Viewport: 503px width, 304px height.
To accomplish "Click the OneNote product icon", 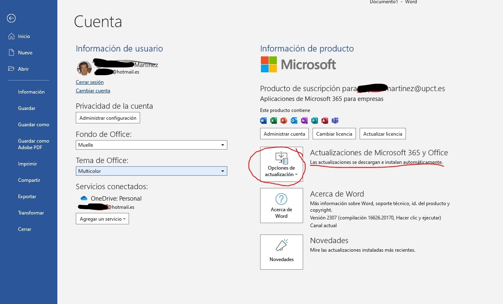I will [304, 121].
